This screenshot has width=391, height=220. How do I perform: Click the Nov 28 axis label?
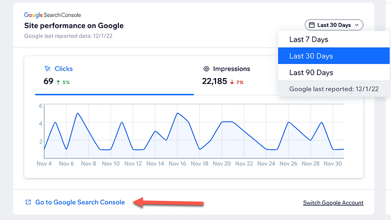[x=311, y=164]
